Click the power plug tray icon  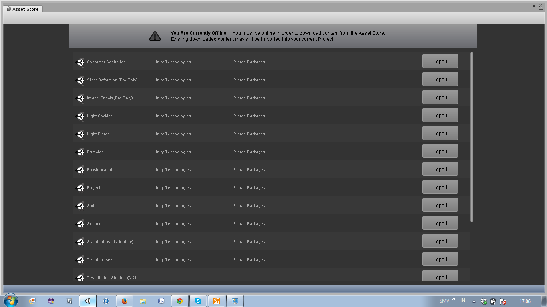[493, 301]
